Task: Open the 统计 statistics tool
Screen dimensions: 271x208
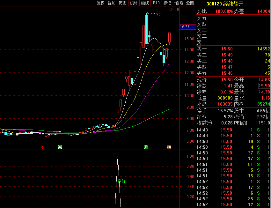Action: pyautogui.click(x=134, y=3)
